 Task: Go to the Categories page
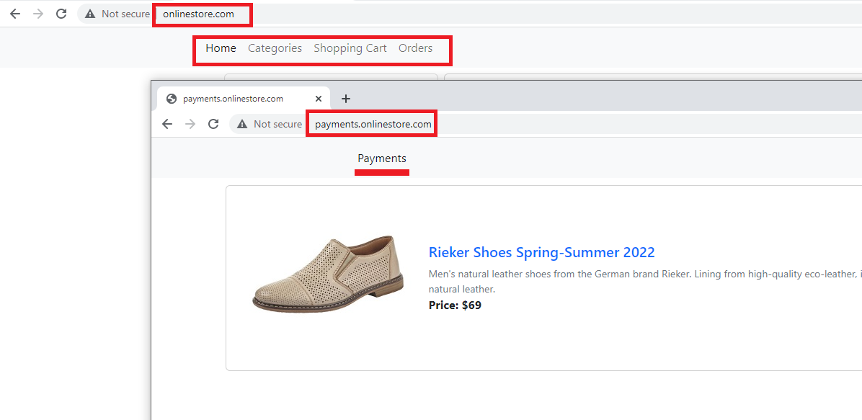[x=275, y=48]
